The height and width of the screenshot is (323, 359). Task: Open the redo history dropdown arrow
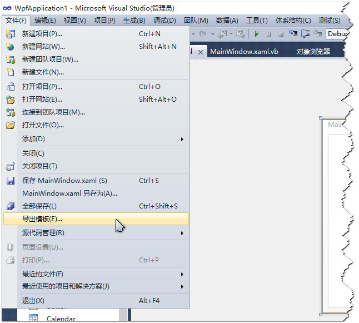pos(213,34)
